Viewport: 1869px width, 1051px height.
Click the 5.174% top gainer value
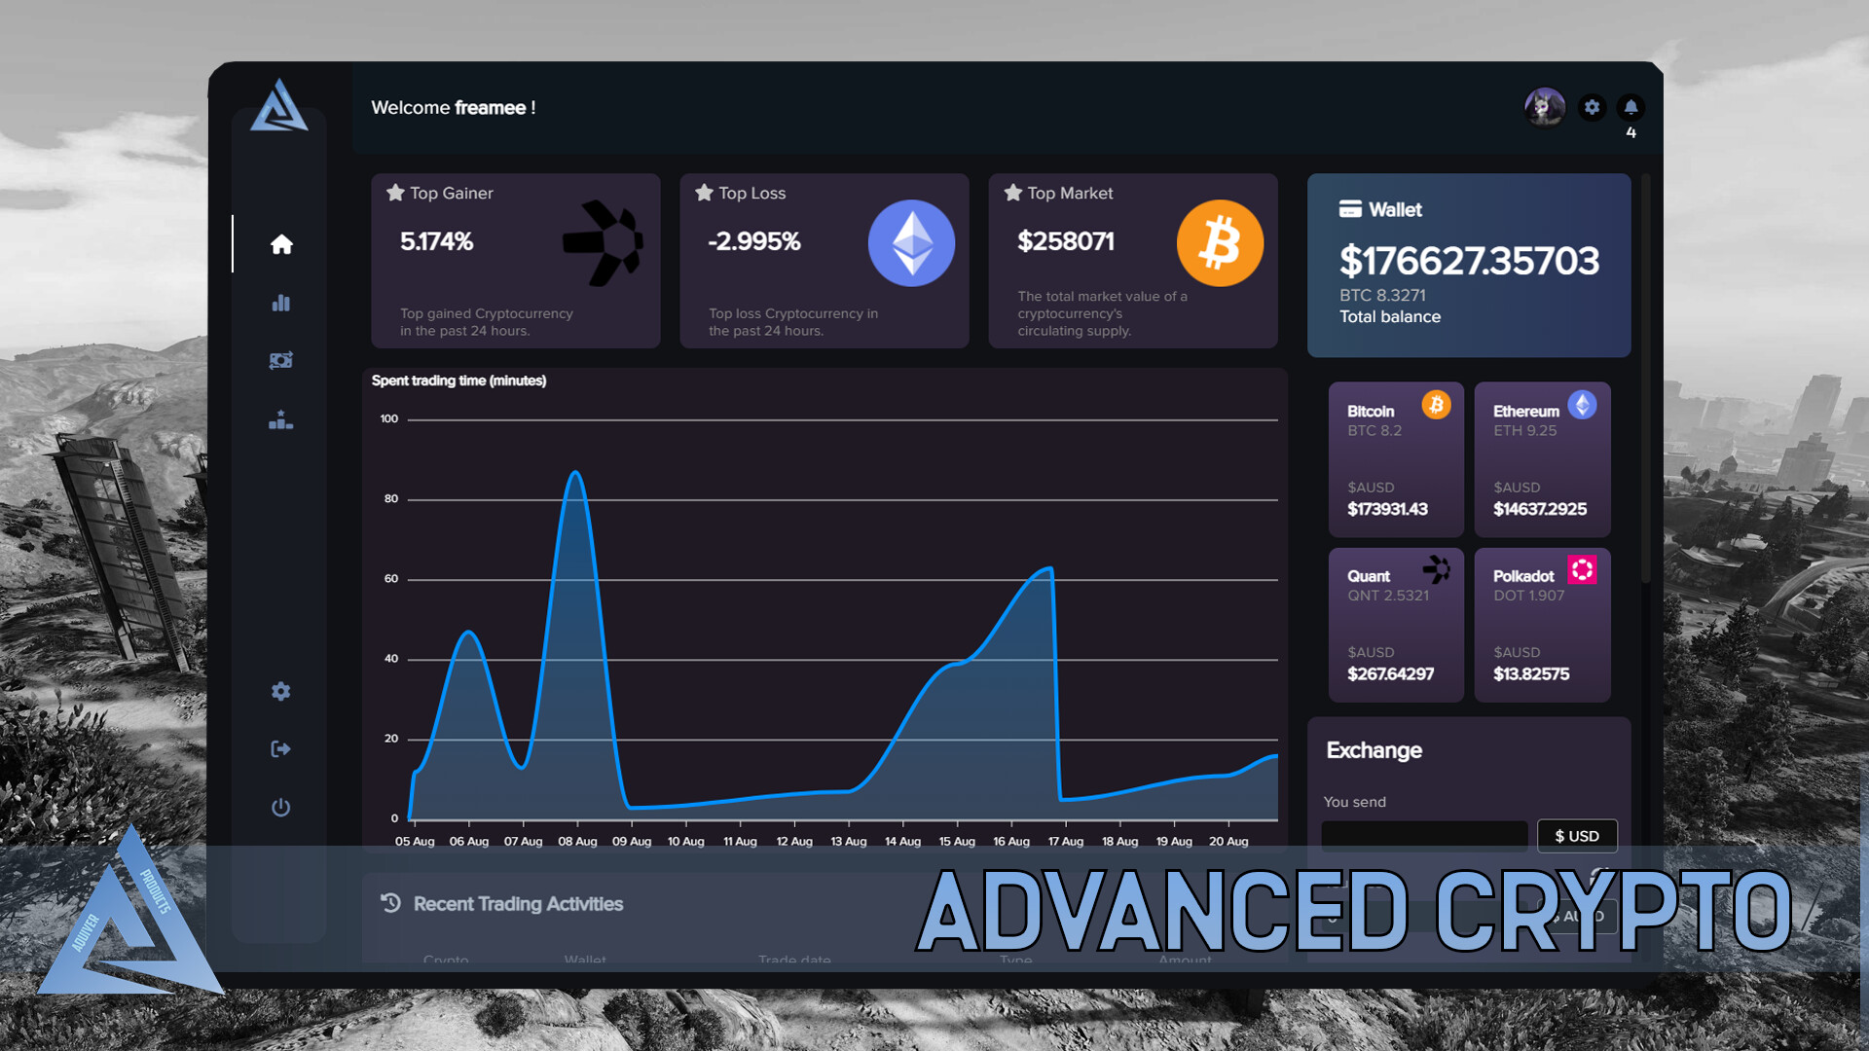436,241
